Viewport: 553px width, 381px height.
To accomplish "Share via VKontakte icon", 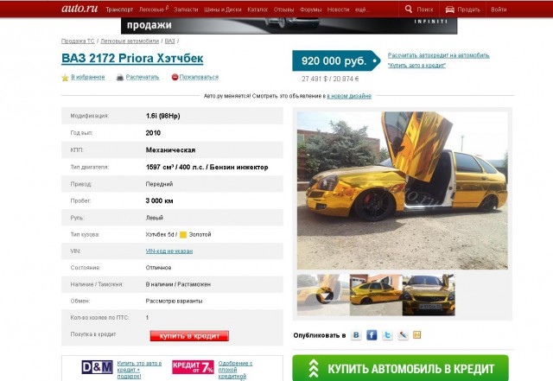I will click(x=356, y=335).
